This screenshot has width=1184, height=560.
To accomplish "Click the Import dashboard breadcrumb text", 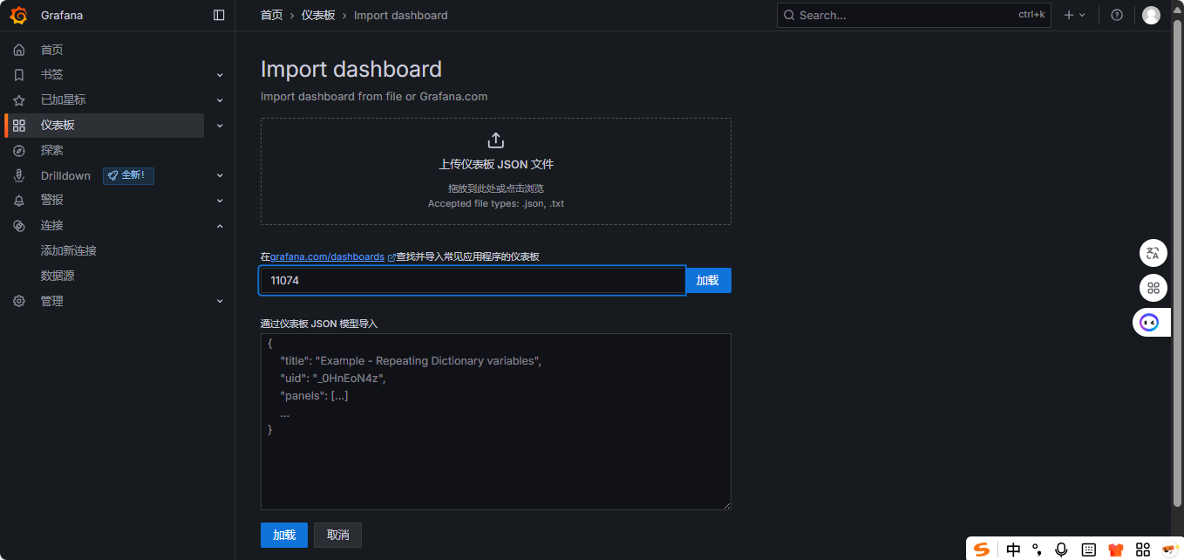I will coord(400,15).
